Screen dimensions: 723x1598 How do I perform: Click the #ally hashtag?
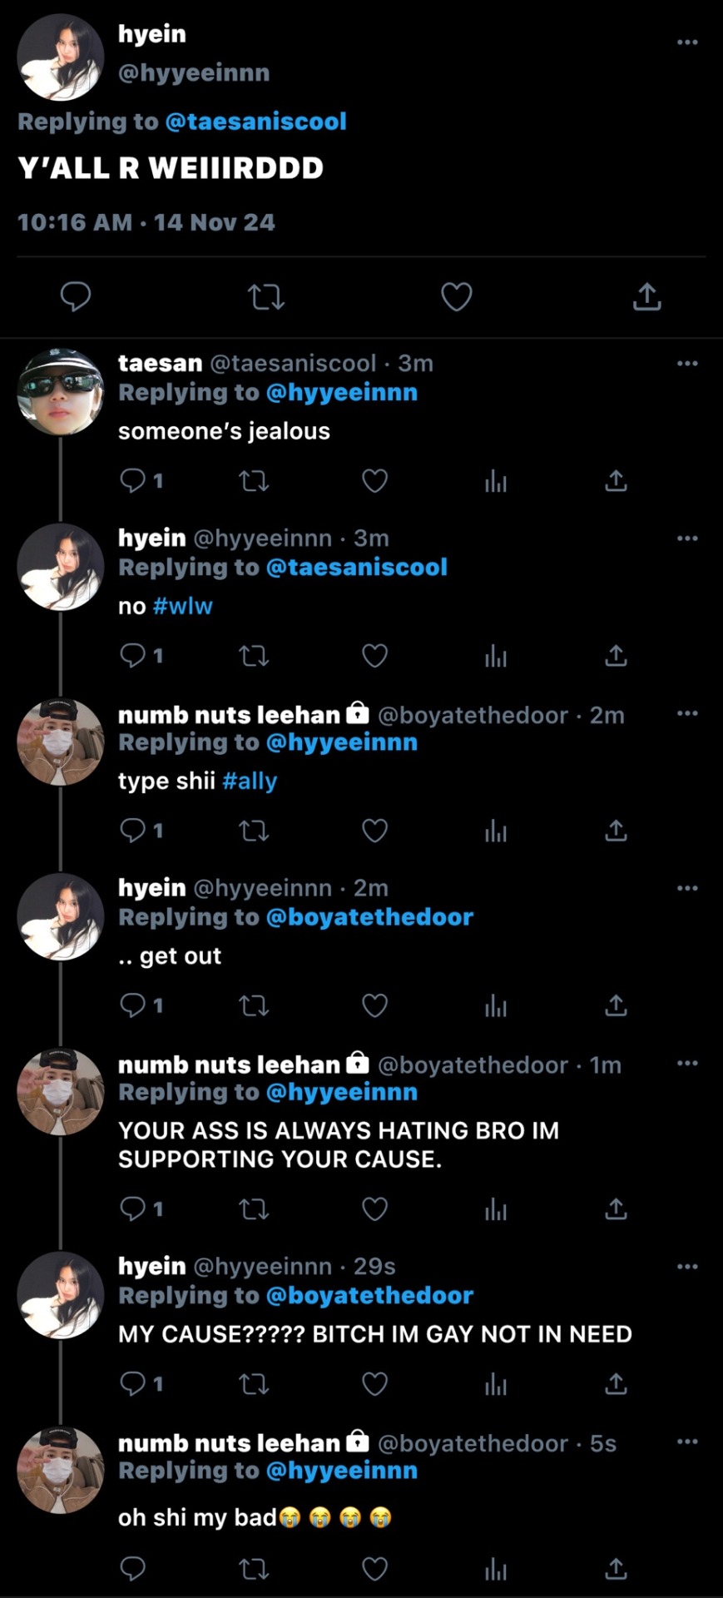250,781
